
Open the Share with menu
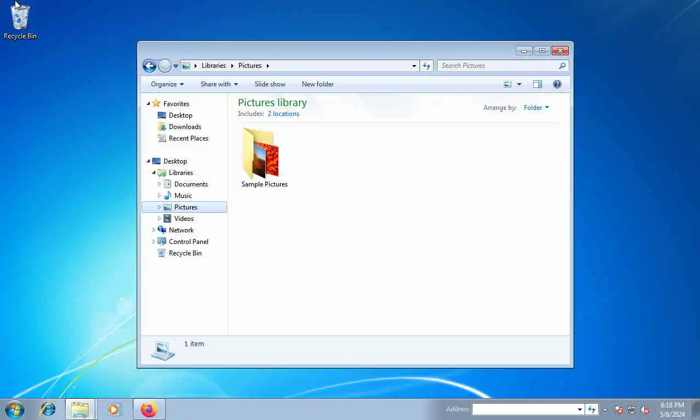219,84
